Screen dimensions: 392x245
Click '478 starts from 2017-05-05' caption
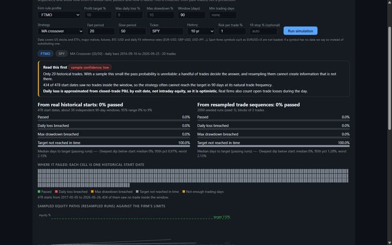[103, 197]
